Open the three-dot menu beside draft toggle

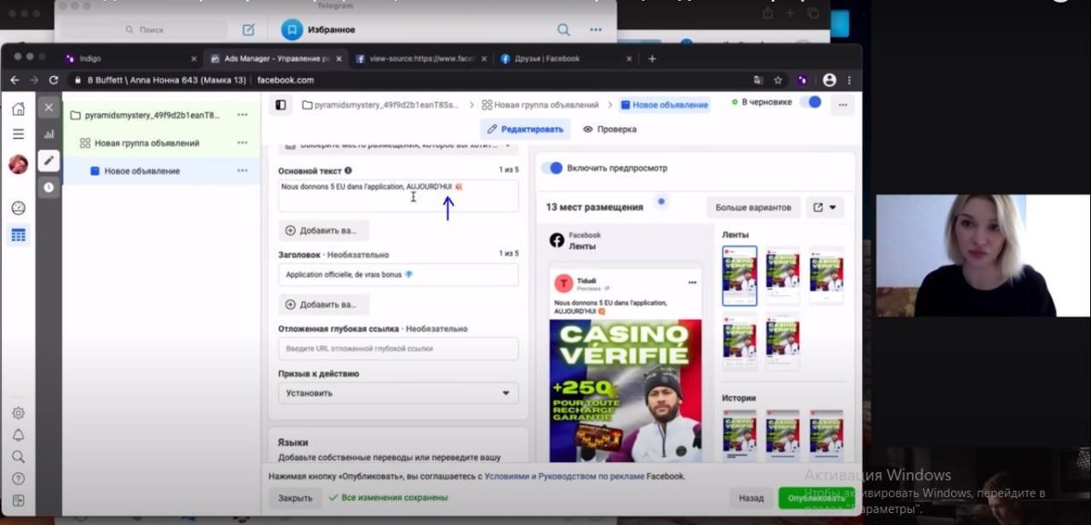pyautogui.click(x=842, y=105)
